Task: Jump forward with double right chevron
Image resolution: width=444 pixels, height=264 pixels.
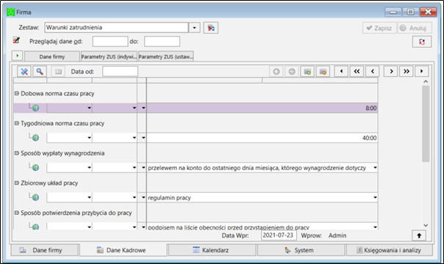Action: coord(407,71)
